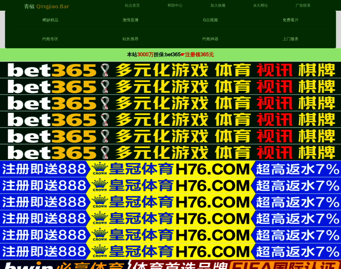Viewport: 341px width, 269px height.
Task: Open the 上门服务 category link
Action: [290, 39]
